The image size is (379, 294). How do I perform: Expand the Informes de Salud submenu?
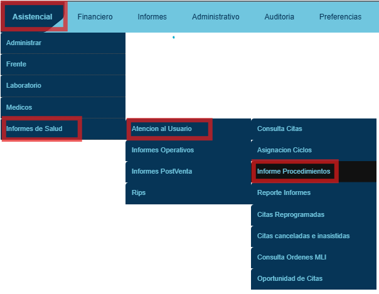point(35,129)
